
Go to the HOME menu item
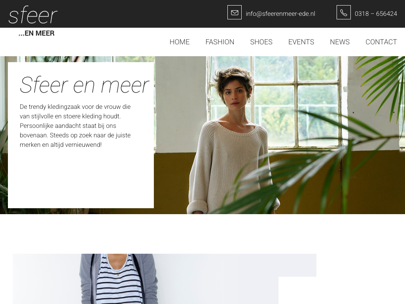click(x=180, y=42)
